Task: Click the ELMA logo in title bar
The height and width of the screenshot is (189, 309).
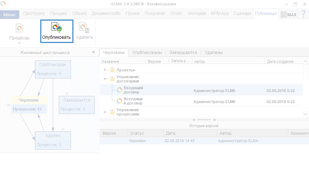Action: pos(3,4)
